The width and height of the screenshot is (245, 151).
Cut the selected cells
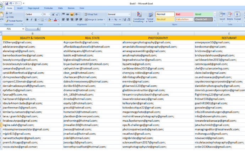click(9, 13)
